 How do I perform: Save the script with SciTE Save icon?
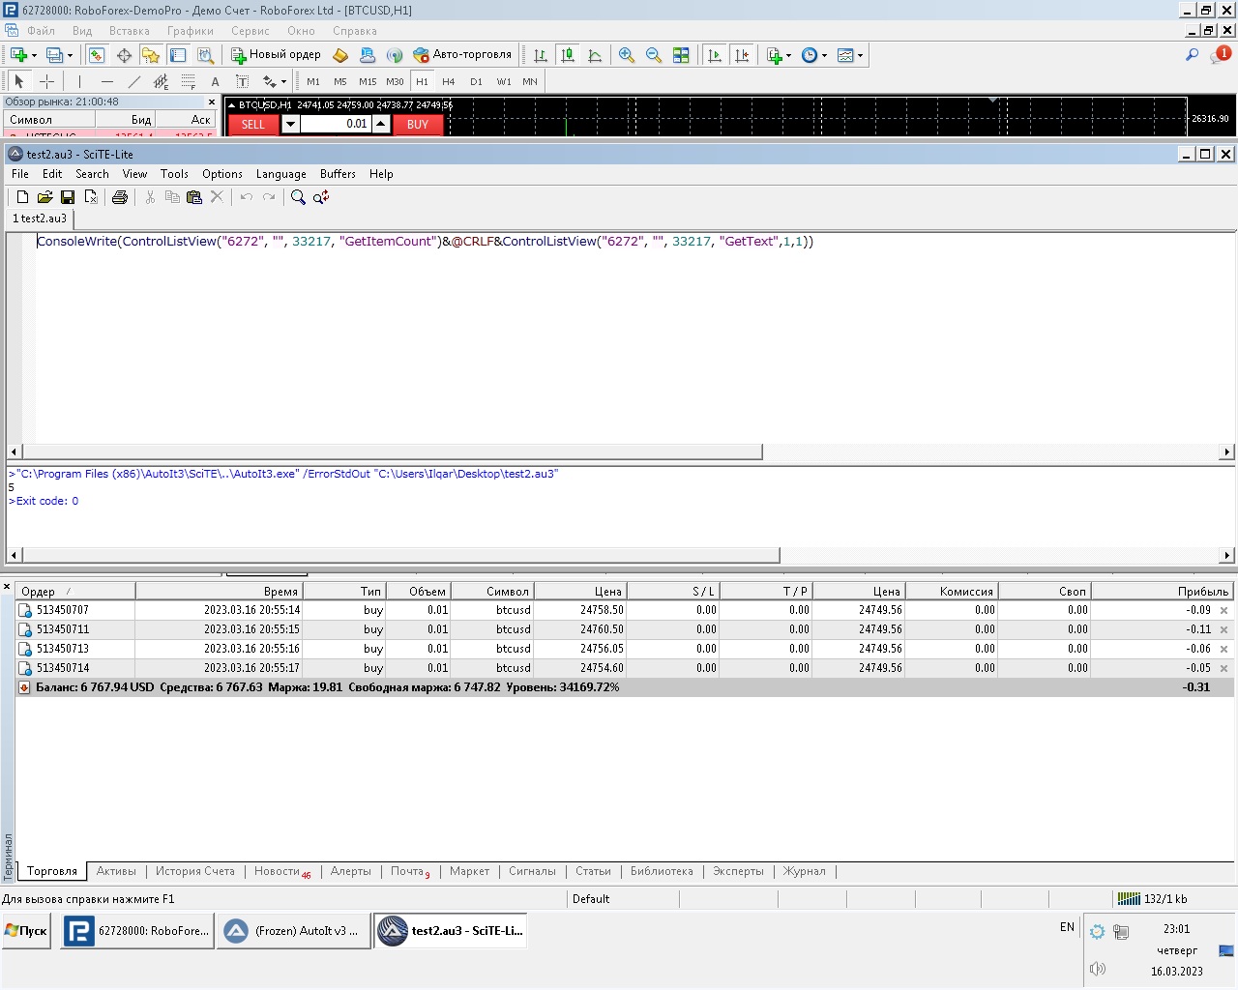[x=68, y=196]
